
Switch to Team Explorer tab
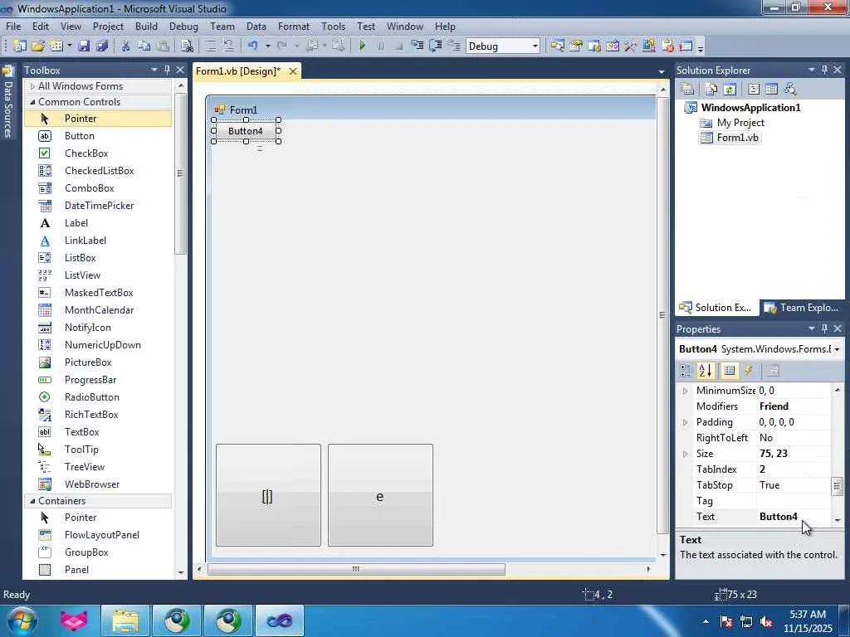click(x=801, y=308)
